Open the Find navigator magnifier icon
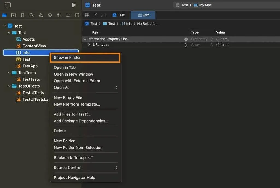 point(32,15)
